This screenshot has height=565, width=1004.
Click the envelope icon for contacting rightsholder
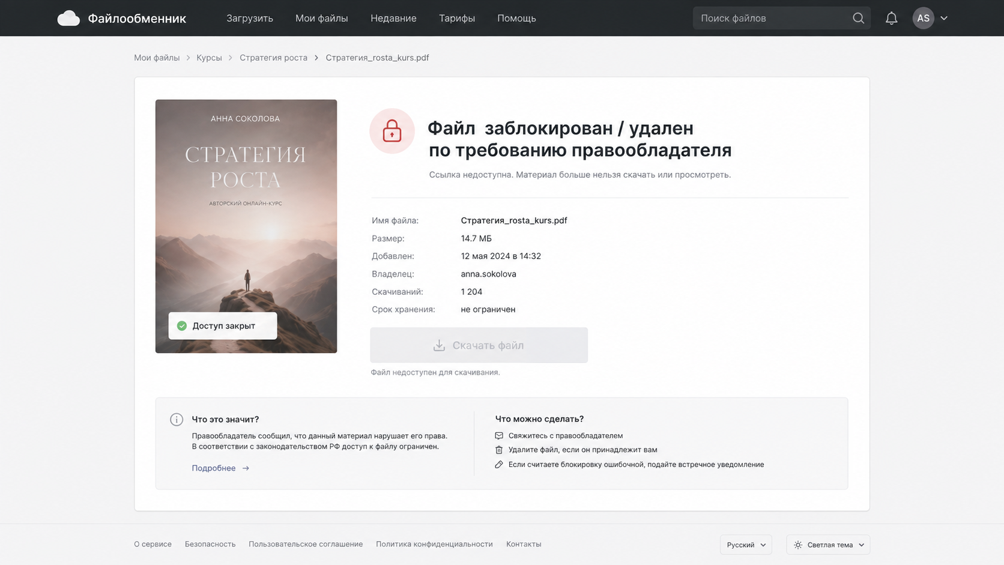[x=499, y=435]
